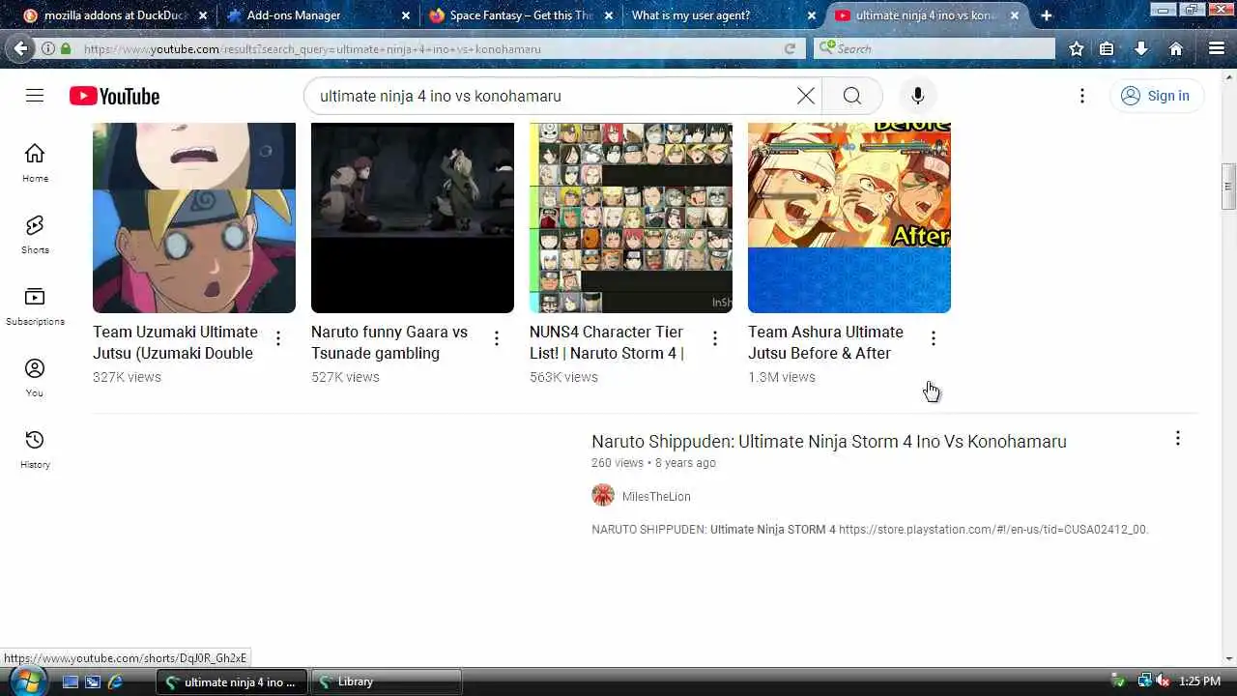Bookmark this page with the star icon
The height and width of the screenshot is (696, 1237).
1076,48
